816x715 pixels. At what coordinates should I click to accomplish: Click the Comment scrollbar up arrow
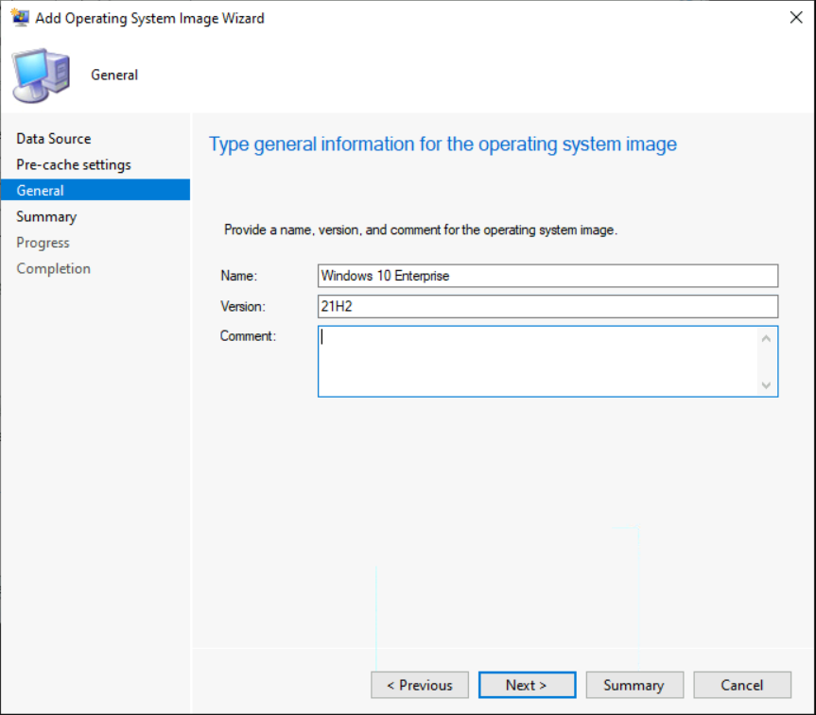pyautogui.click(x=766, y=339)
